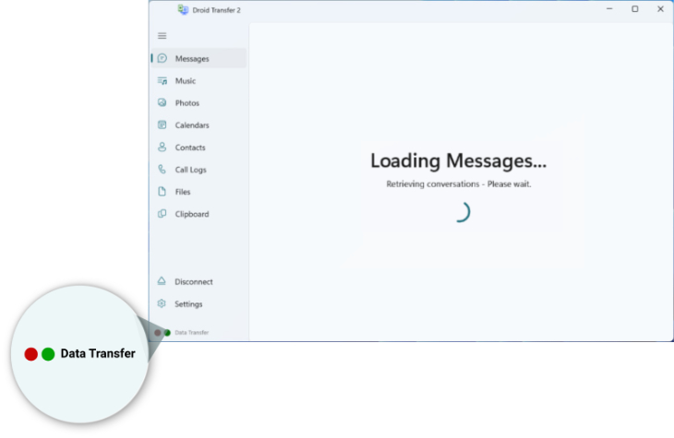Screen dimensions: 674x438
Task: Open the hamburger menu in the sidebar
Action: pyautogui.click(x=162, y=36)
